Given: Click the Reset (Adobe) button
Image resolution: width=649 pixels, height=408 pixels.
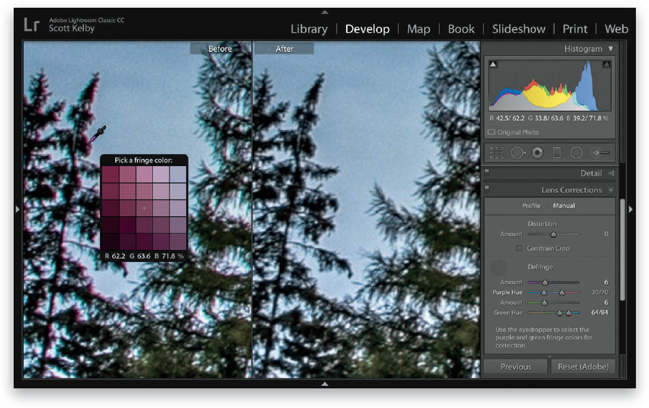Looking at the screenshot, I should click(x=583, y=366).
